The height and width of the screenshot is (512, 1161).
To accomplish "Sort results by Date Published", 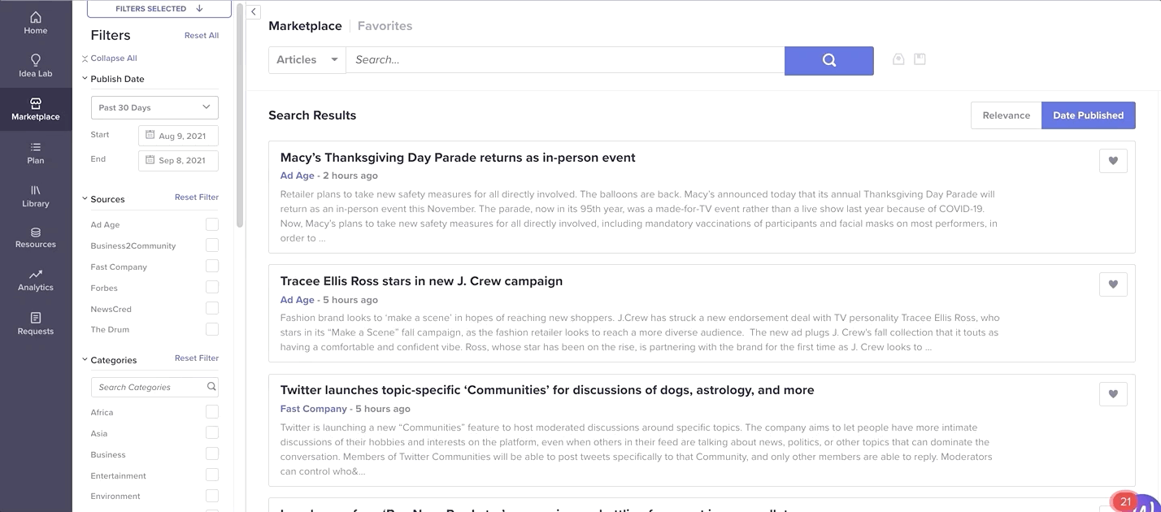I will click(1089, 115).
